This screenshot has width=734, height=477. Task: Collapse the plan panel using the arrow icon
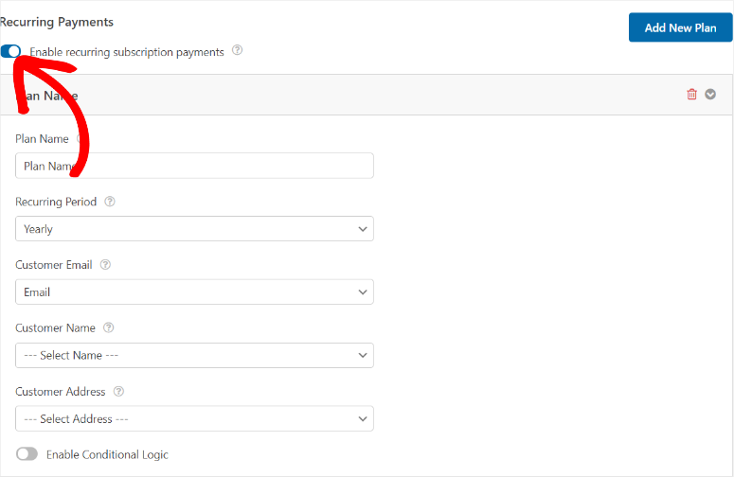coord(710,94)
